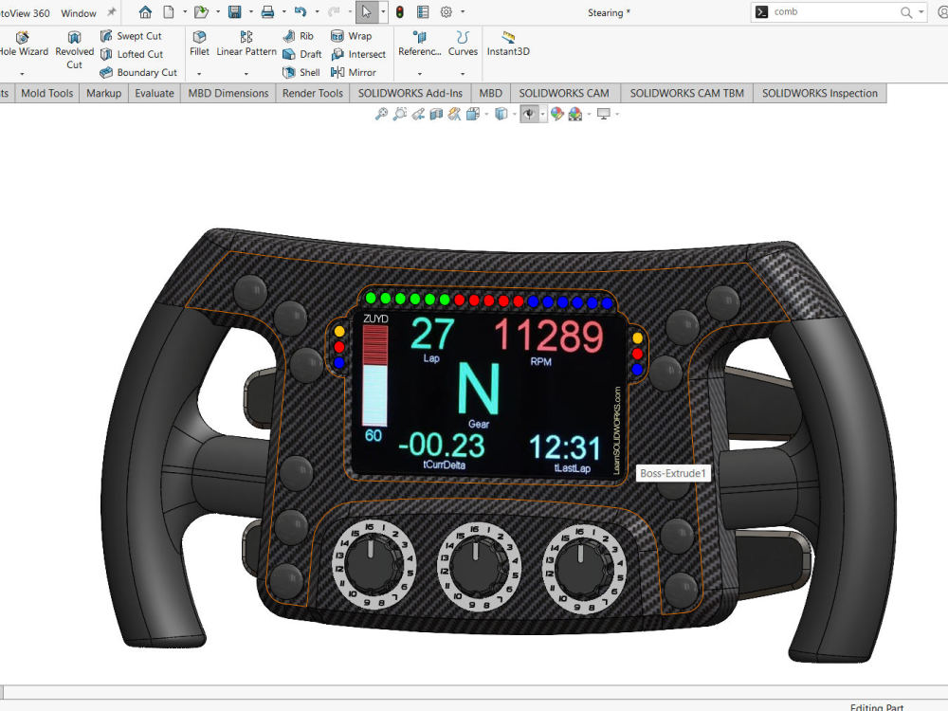Click the Rebuild traffic light icon

click(x=400, y=12)
